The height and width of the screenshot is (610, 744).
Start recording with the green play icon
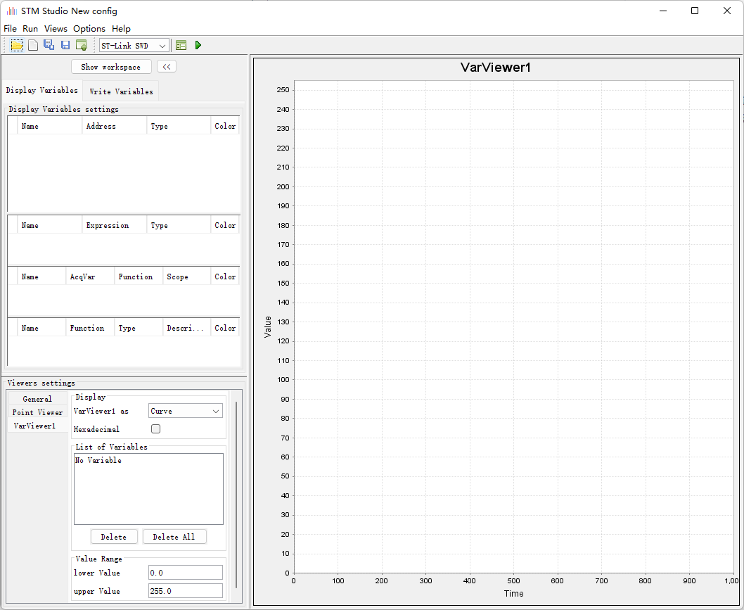point(198,45)
